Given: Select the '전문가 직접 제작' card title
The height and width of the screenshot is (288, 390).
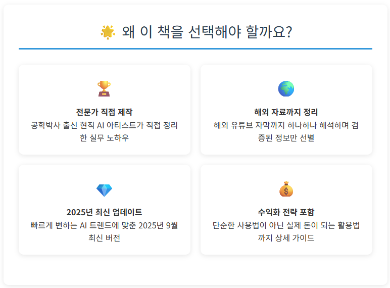Looking at the screenshot, I should (x=104, y=112).
